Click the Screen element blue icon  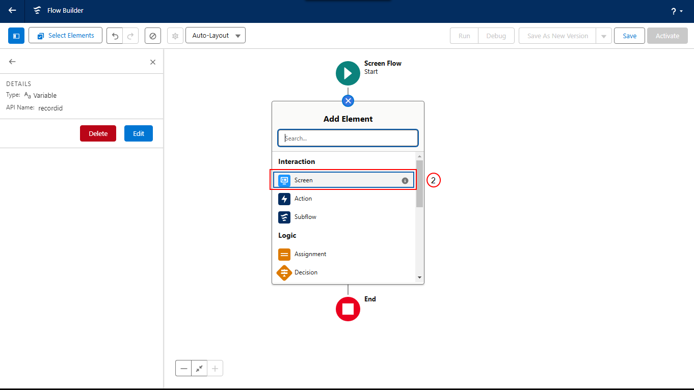click(284, 180)
